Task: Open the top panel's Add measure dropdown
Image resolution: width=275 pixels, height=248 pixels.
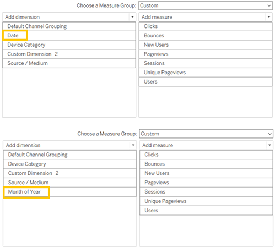Action: click(206, 17)
